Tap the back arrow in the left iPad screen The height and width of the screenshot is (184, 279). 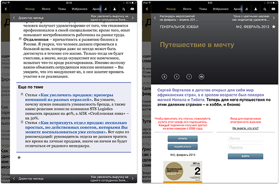click(5, 9)
